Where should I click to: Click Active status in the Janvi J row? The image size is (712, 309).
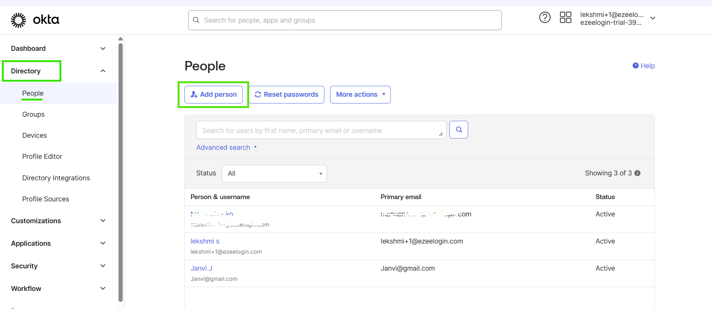(x=605, y=268)
